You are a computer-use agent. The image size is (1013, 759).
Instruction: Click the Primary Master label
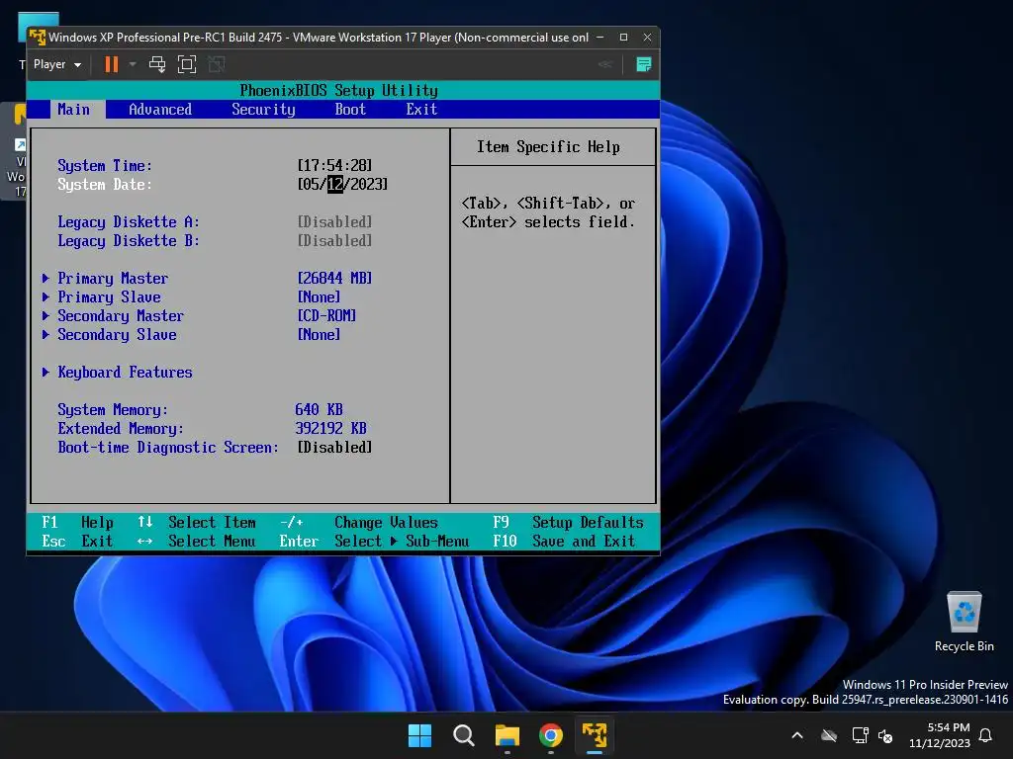click(x=113, y=278)
